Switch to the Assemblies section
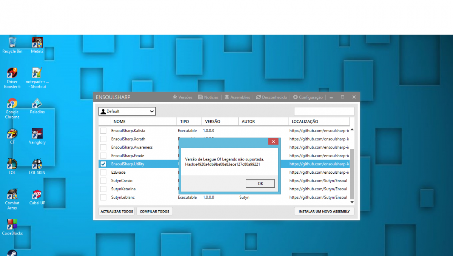Image resolution: width=453 pixels, height=256 pixels. click(x=237, y=97)
